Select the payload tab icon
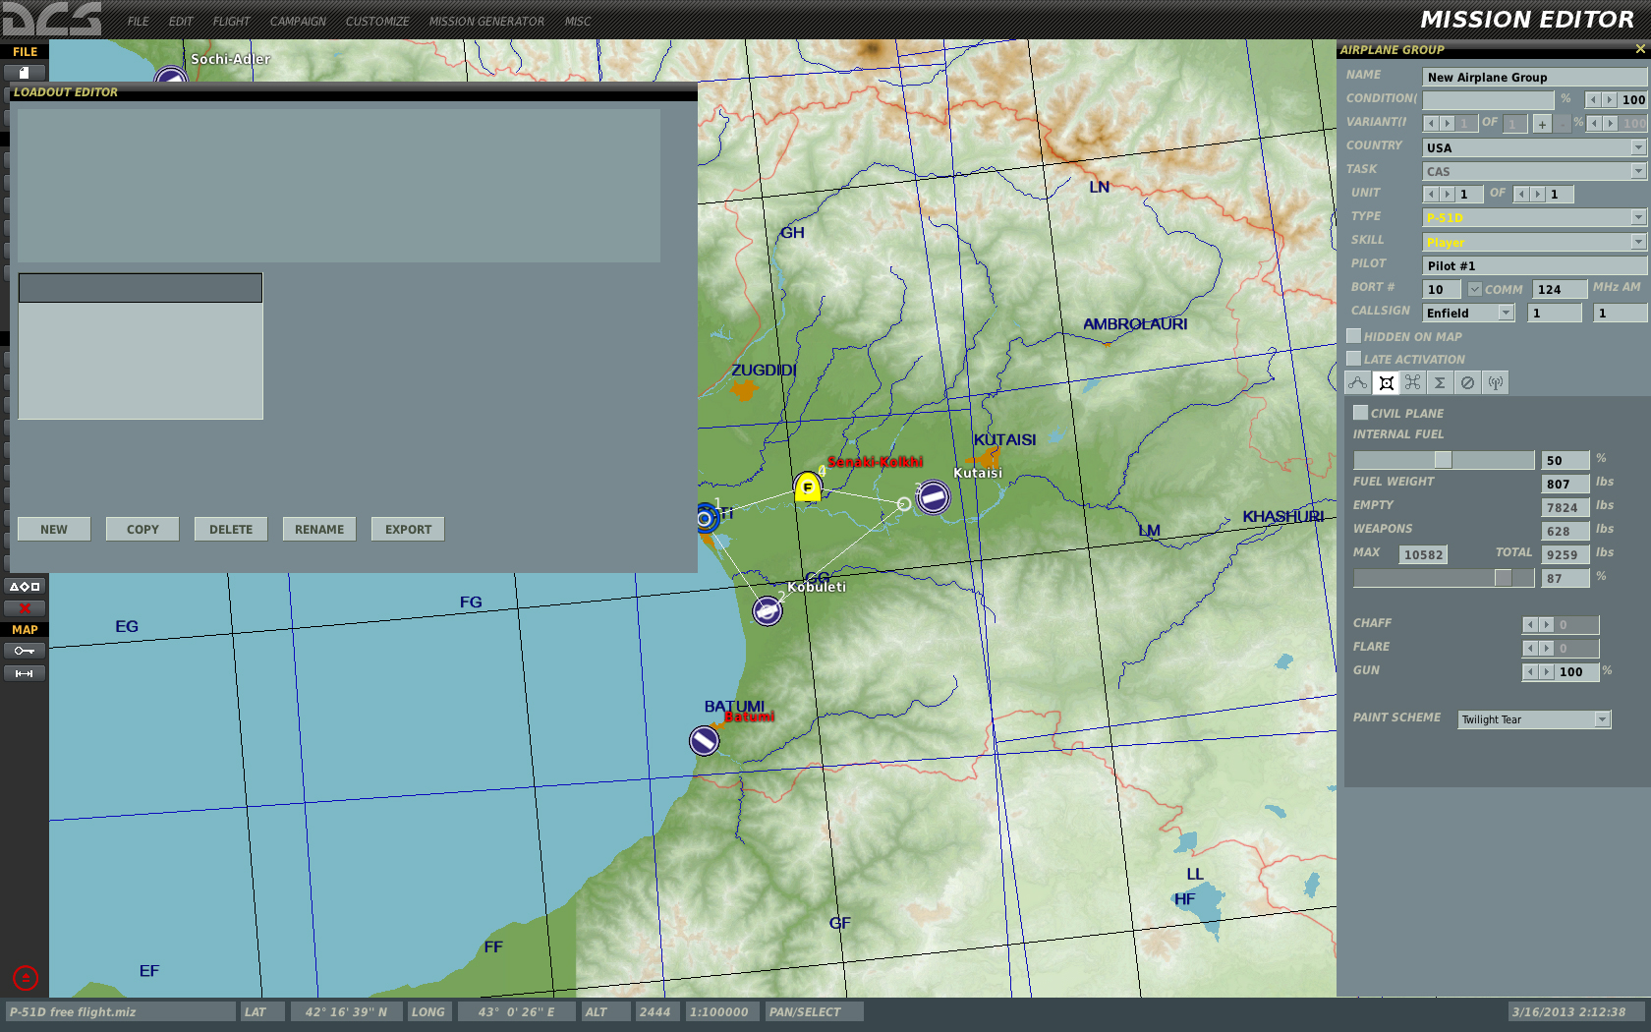The width and height of the screenshot is (1651, 1032). (1386, 383)
